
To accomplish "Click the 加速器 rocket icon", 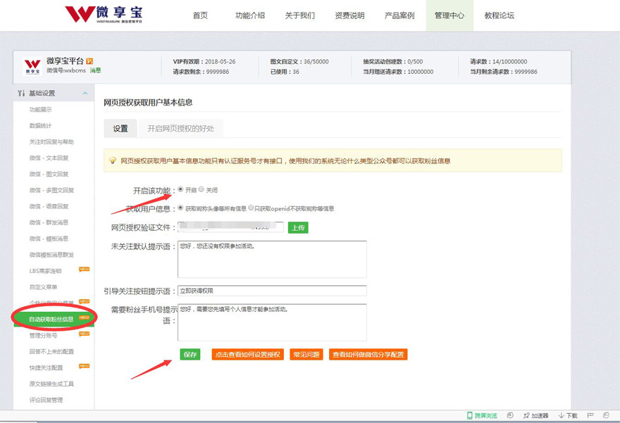I will pos(526,415).
